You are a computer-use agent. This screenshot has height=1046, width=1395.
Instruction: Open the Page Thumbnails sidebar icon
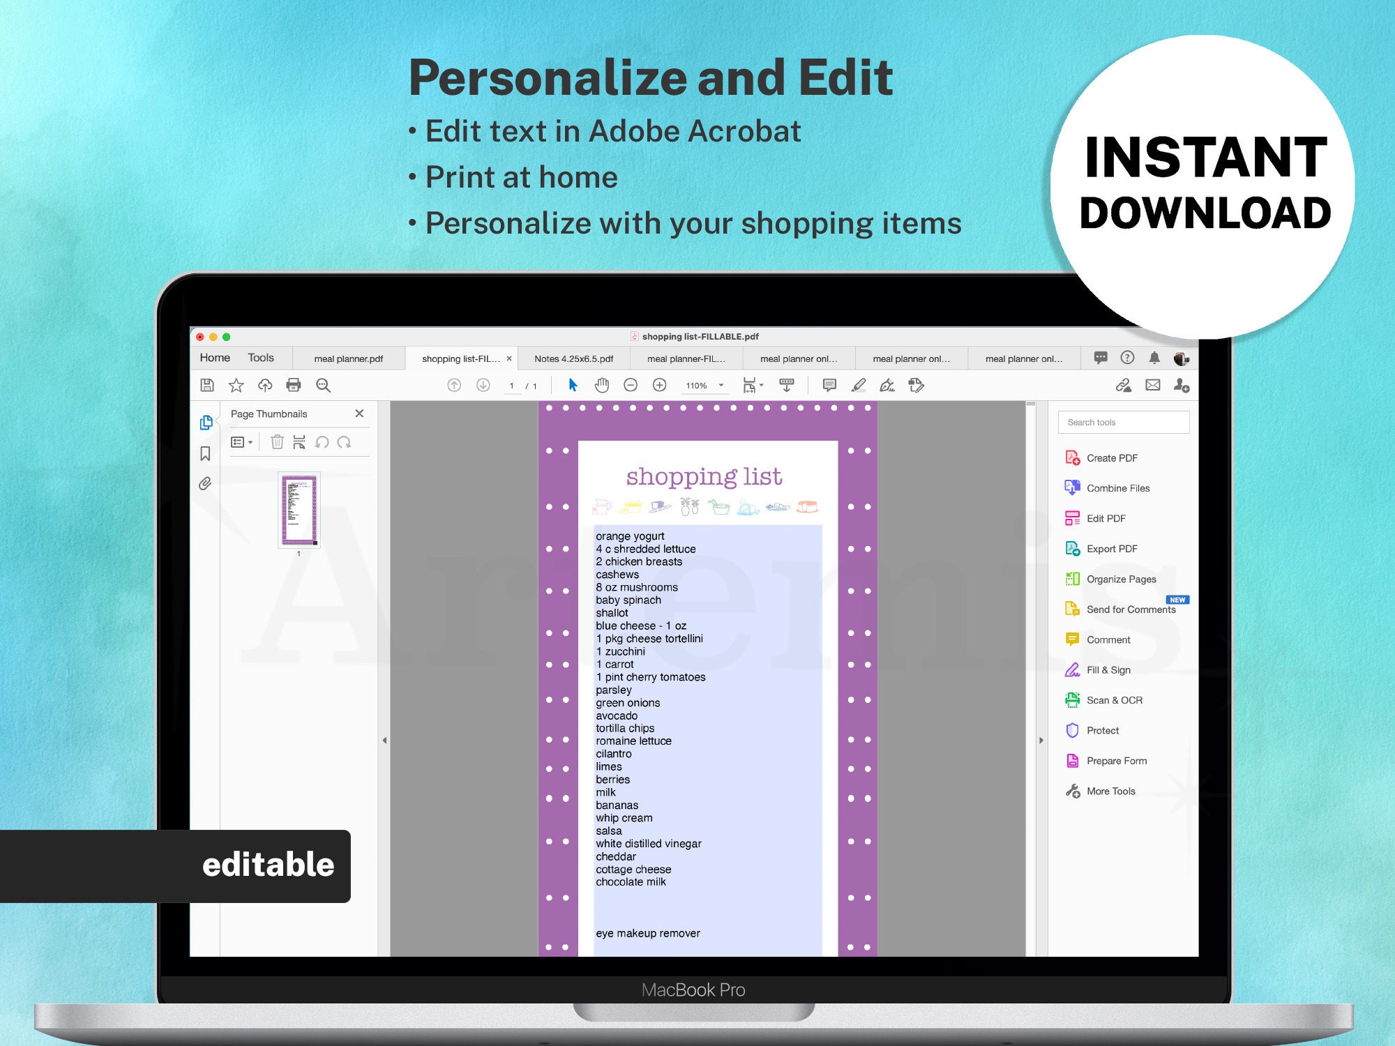click(206, 423)
